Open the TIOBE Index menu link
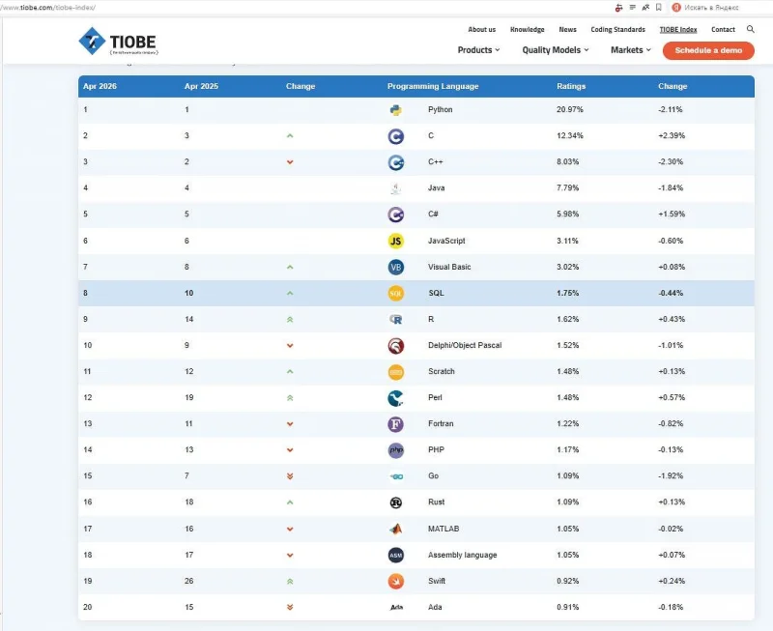 678,30
